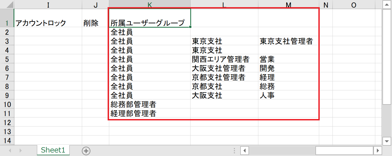Click the vertical scrollbar up arrow

click(386, 5)
